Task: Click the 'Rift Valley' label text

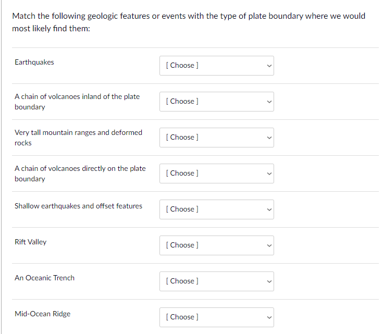Action: point(31,242)
